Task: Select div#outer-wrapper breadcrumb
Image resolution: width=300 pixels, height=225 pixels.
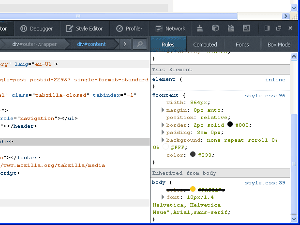Action: 34,44
